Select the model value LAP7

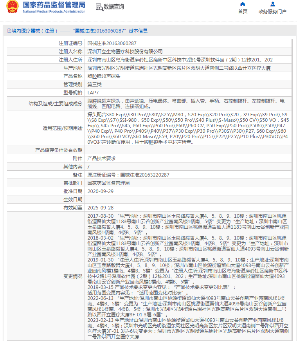[x=93, y=93]
